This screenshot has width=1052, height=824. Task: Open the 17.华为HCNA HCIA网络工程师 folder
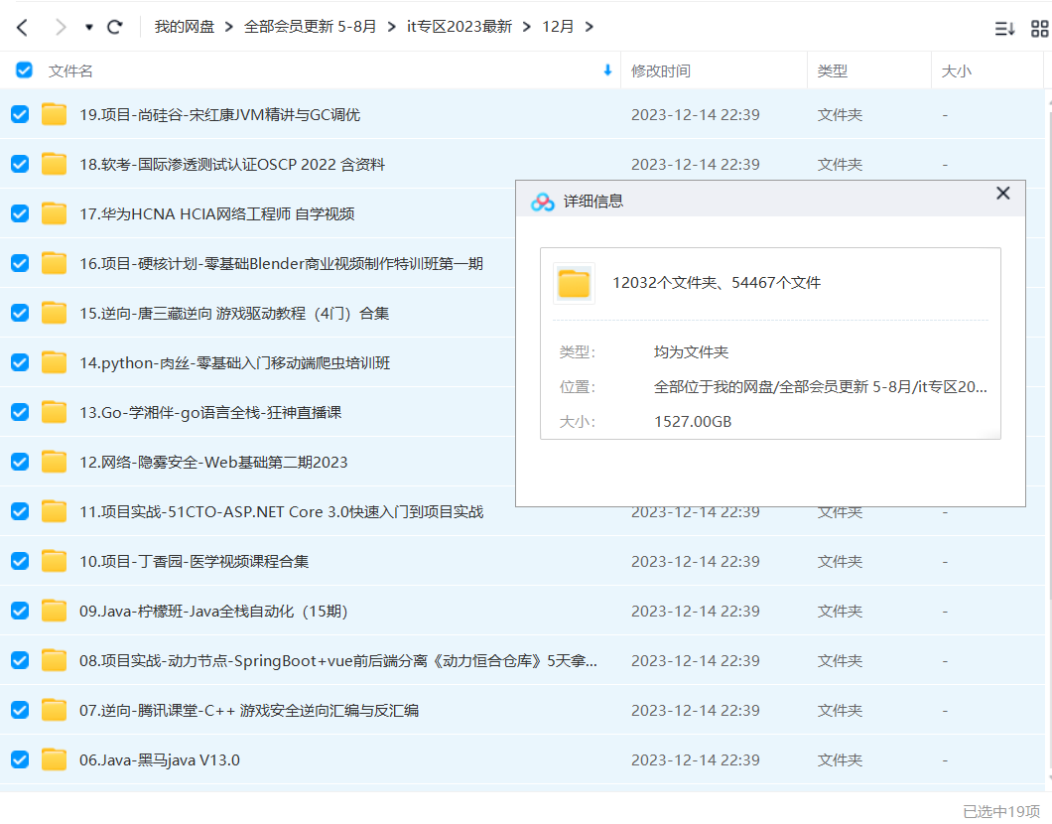pyautogui.click(x=217, y=214)
